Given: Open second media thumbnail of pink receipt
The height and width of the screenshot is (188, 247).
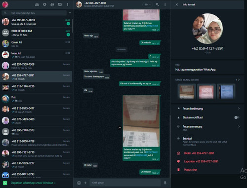Looking at the screenshot, I should coord(206,91).
